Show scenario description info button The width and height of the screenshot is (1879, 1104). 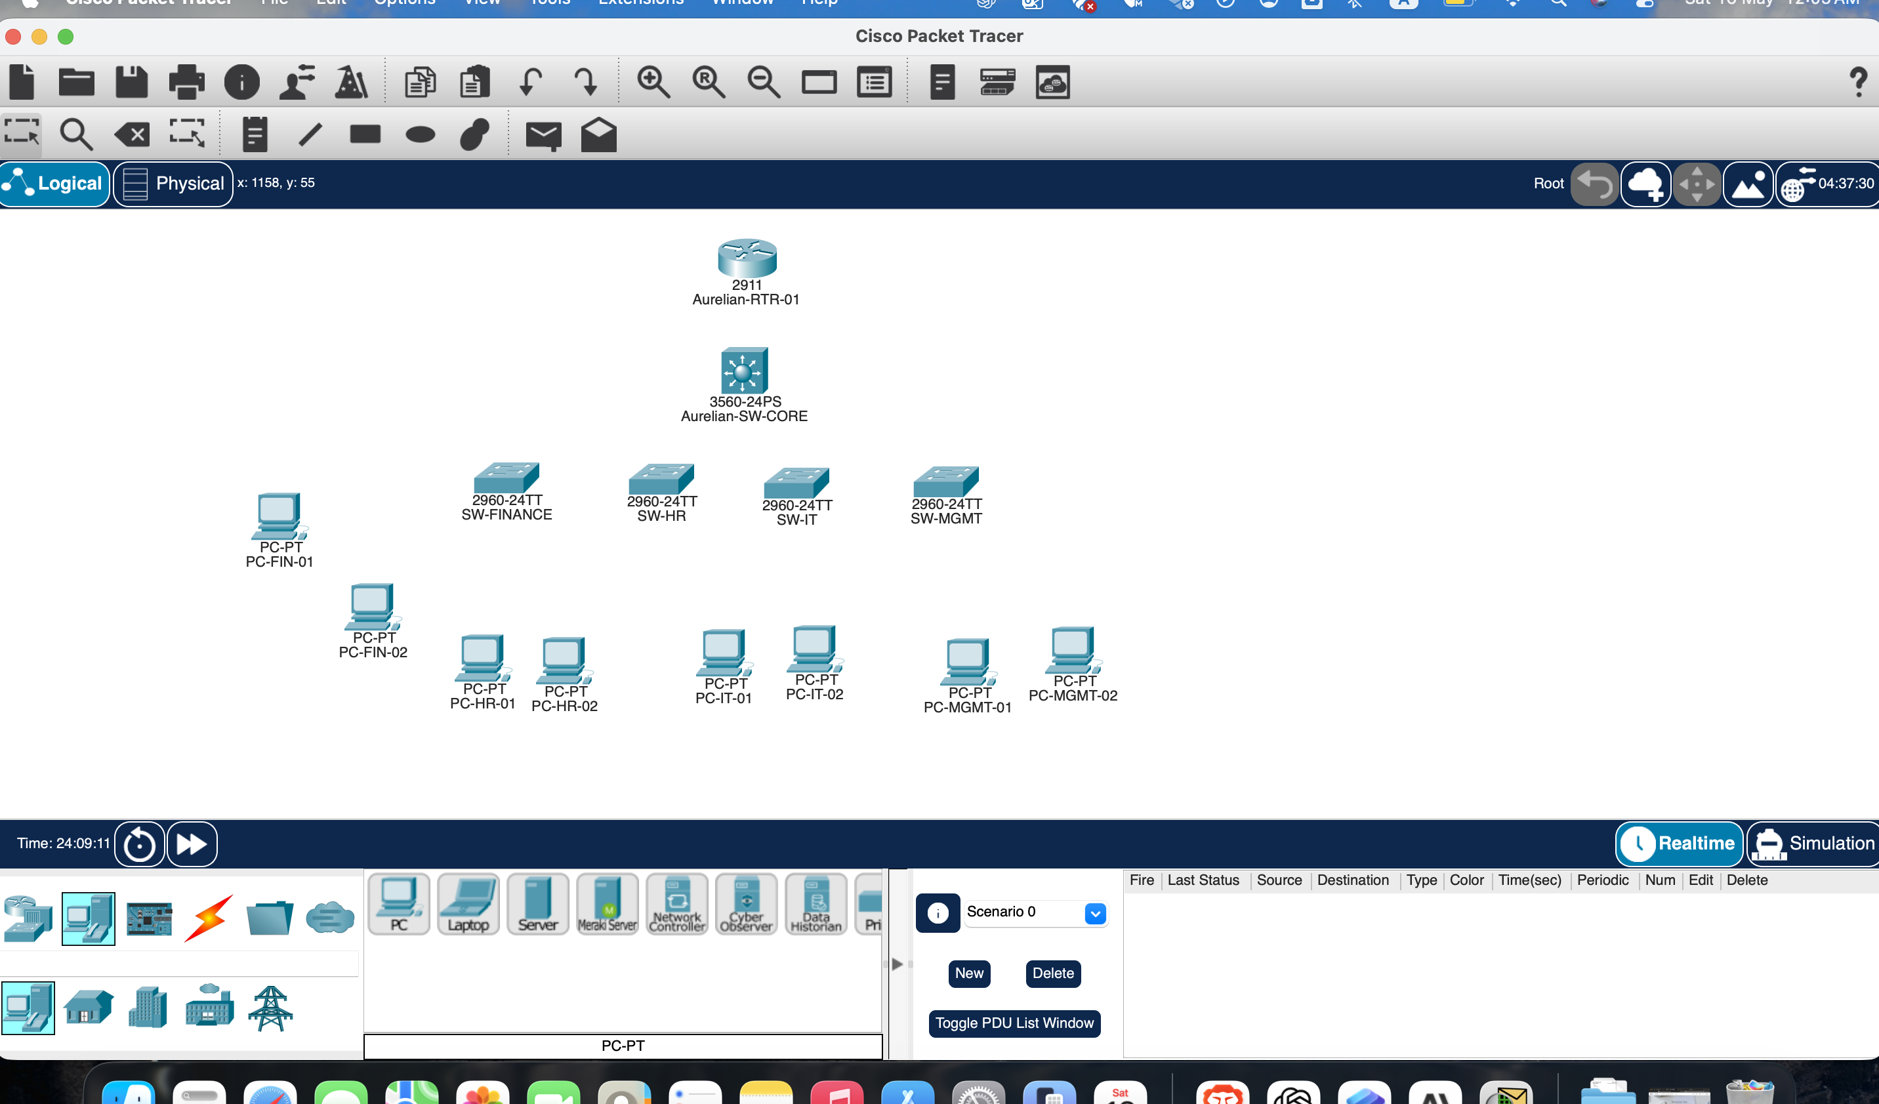coord(938,912)
